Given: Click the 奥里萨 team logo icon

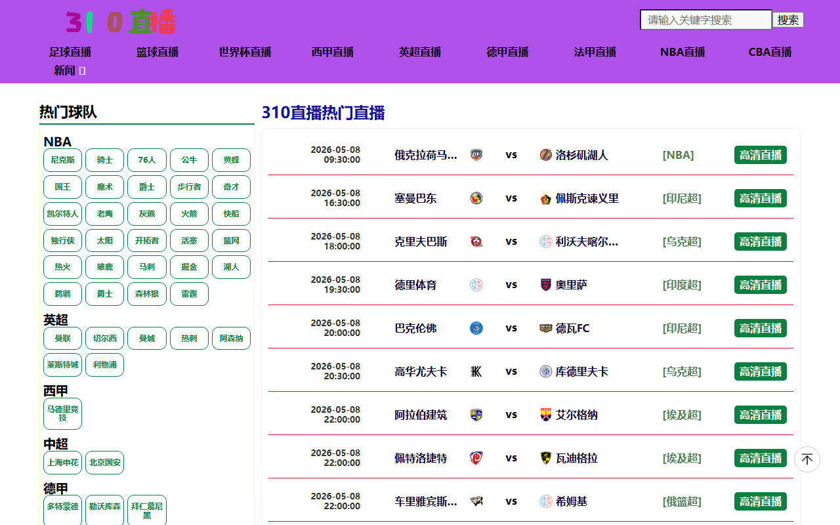Looking at the screenshot, I should coord(546,285).
